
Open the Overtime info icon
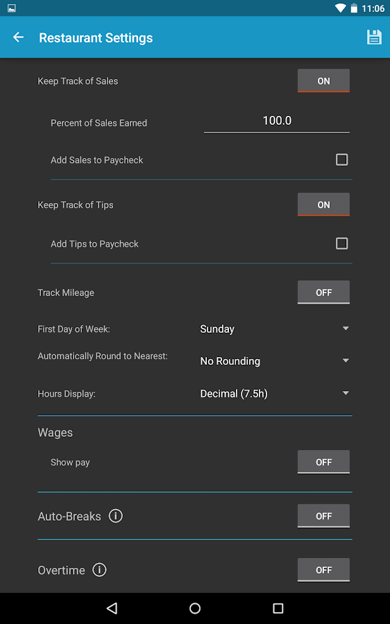(100, 570)
